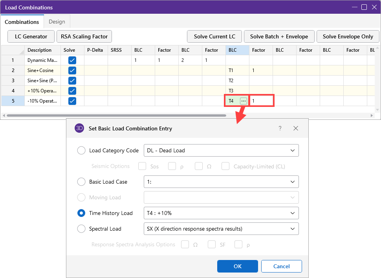The width and height of the screenshot is (381, 278).
Task: Click the ellipsis button in T4 cell
Action: click(x=244, y=101)
